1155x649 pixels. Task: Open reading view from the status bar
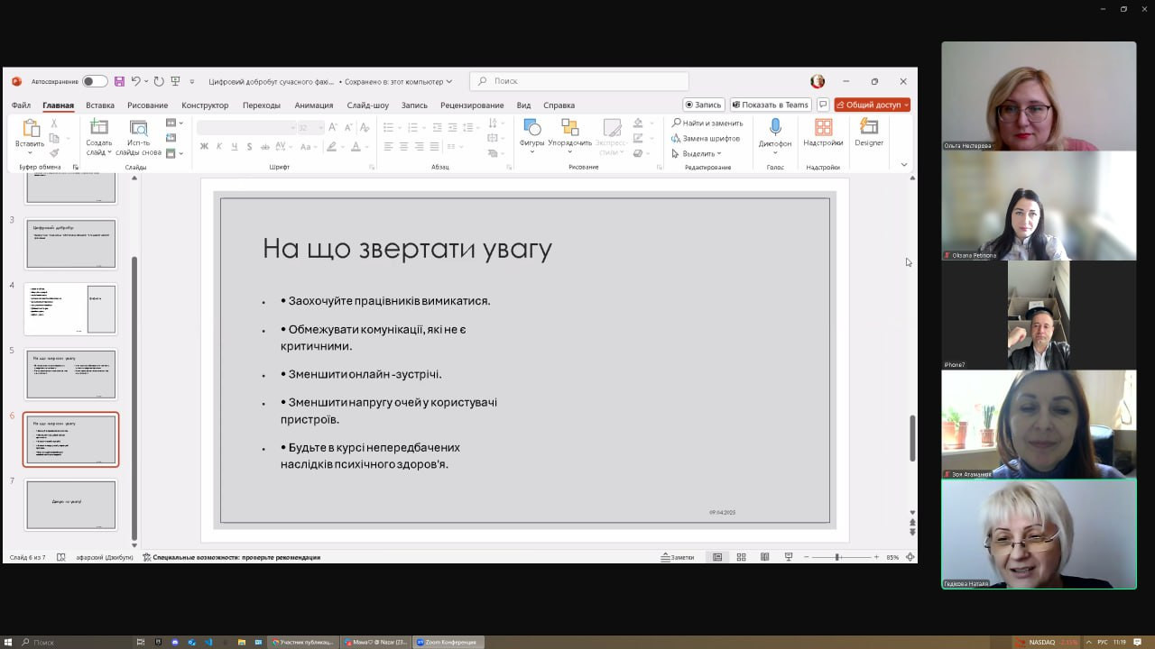pyautogui.click(x=765, y=557)
